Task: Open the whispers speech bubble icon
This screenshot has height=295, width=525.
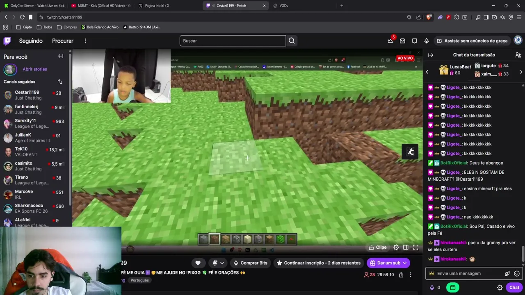Action: point(414,41)
